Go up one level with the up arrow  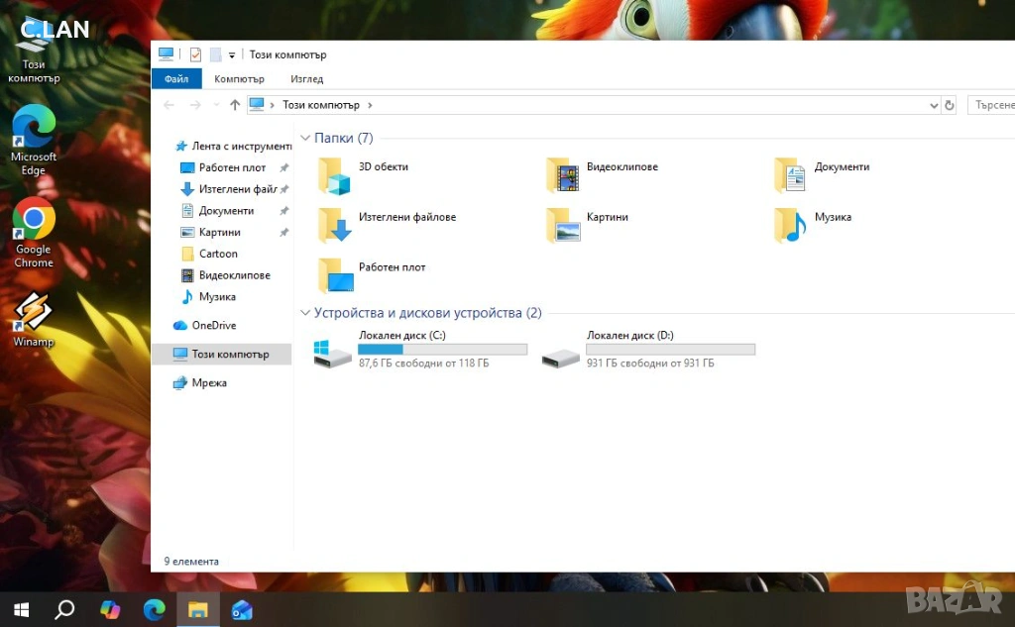(x=235, y=105)
